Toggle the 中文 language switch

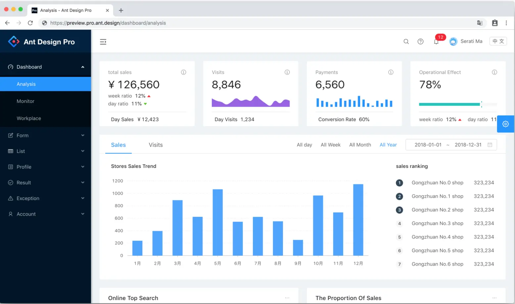[498, 41]
